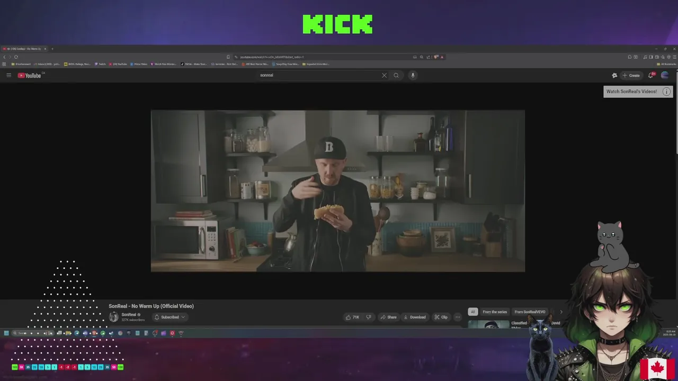Image resolution: width=678 pixels, height=381 pixels.
Task: Start voice search with the microphone
Action: [413, 75]
